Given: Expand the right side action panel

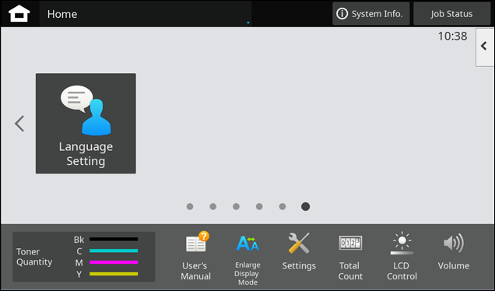Looking at the screenshot, I should tap(485, 47).
